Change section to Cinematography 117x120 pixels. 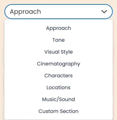point(58,64)
